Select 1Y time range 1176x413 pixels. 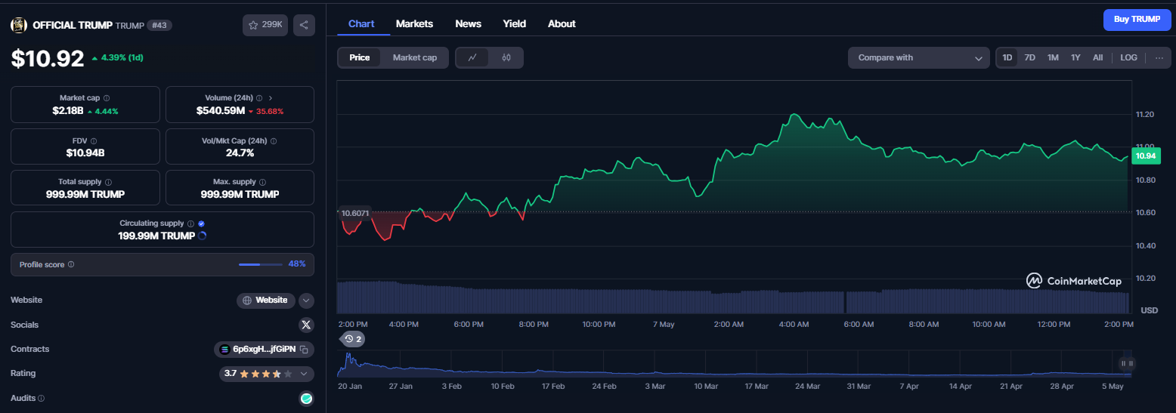(x=1075, y=57)
